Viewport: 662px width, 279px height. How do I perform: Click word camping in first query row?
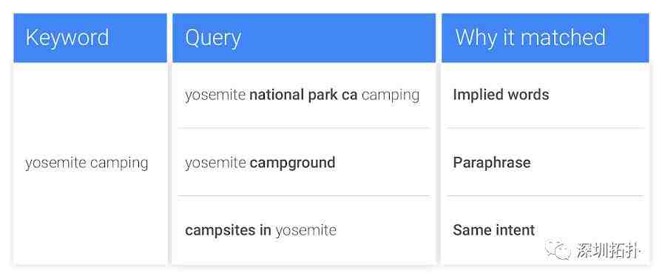coord(391,96)
